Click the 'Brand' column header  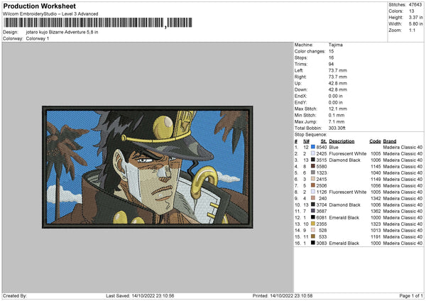pos(390,141)
